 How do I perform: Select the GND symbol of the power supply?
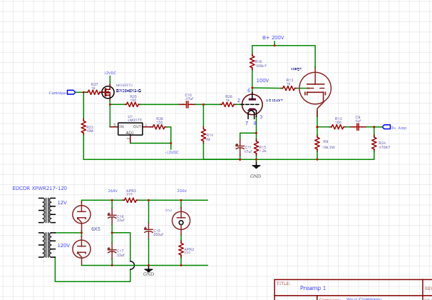[148, 269]
